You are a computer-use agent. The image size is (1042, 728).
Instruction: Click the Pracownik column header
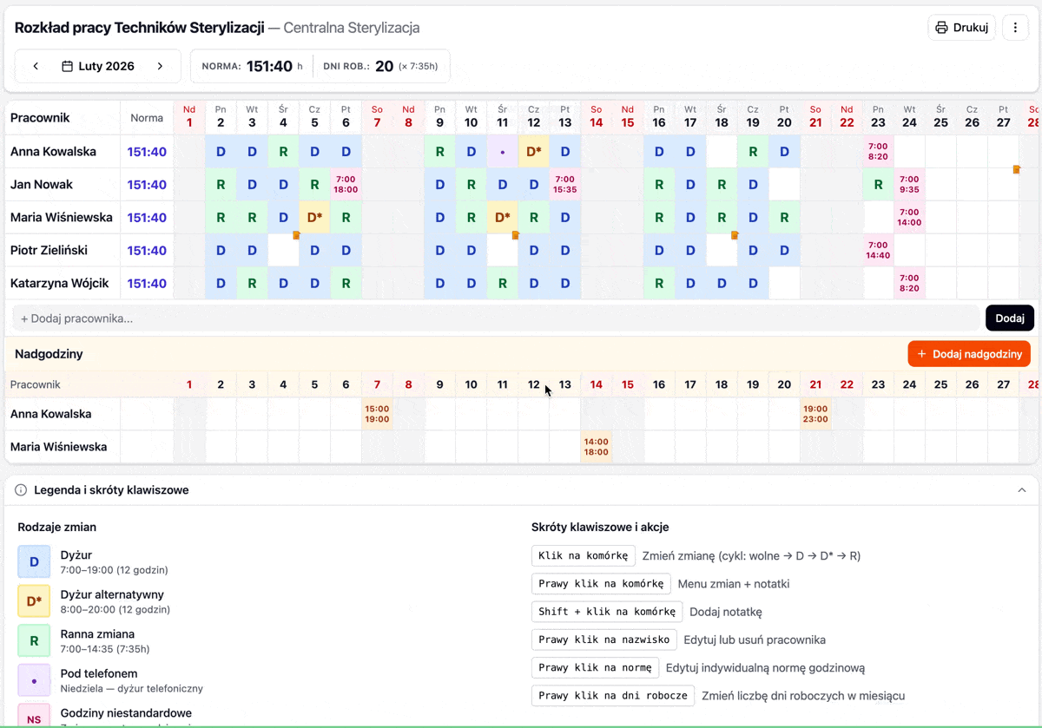pos(40,118)
